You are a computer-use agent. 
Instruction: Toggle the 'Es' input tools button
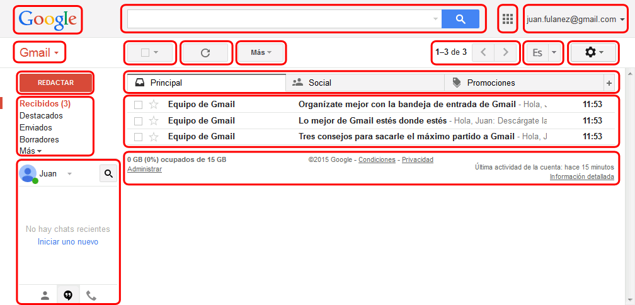(537, 52)
